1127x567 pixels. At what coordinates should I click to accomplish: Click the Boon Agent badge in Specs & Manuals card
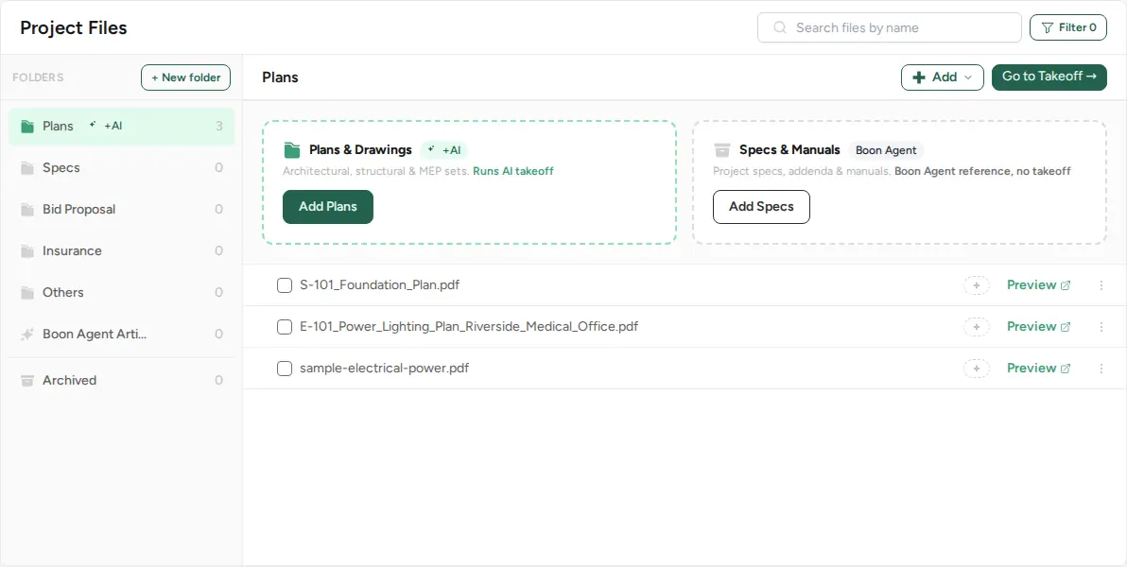pyautogui.click(x=886, y=150)
